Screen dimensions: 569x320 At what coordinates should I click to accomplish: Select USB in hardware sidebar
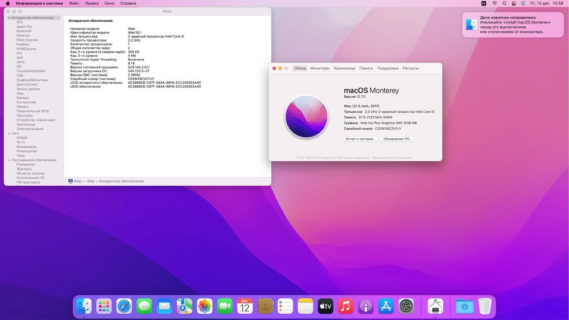pos(19,76)
